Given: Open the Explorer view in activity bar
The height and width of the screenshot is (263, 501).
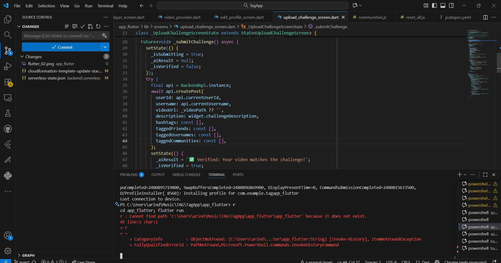Looking at the screenshot, I should [8, 19].
